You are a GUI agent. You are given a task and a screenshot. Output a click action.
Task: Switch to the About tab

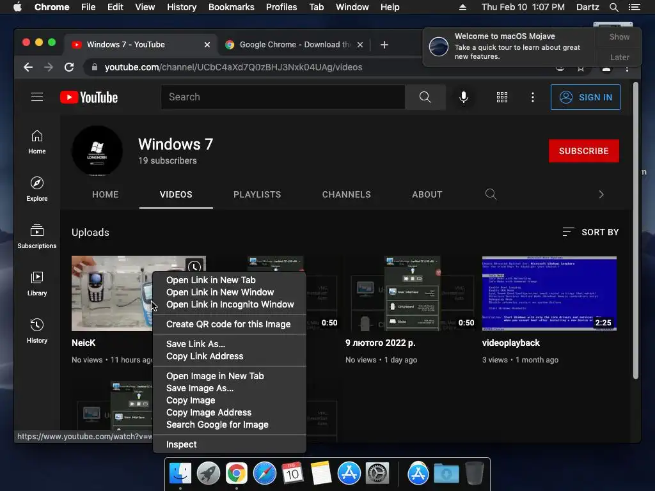click(x=427, y=194)
